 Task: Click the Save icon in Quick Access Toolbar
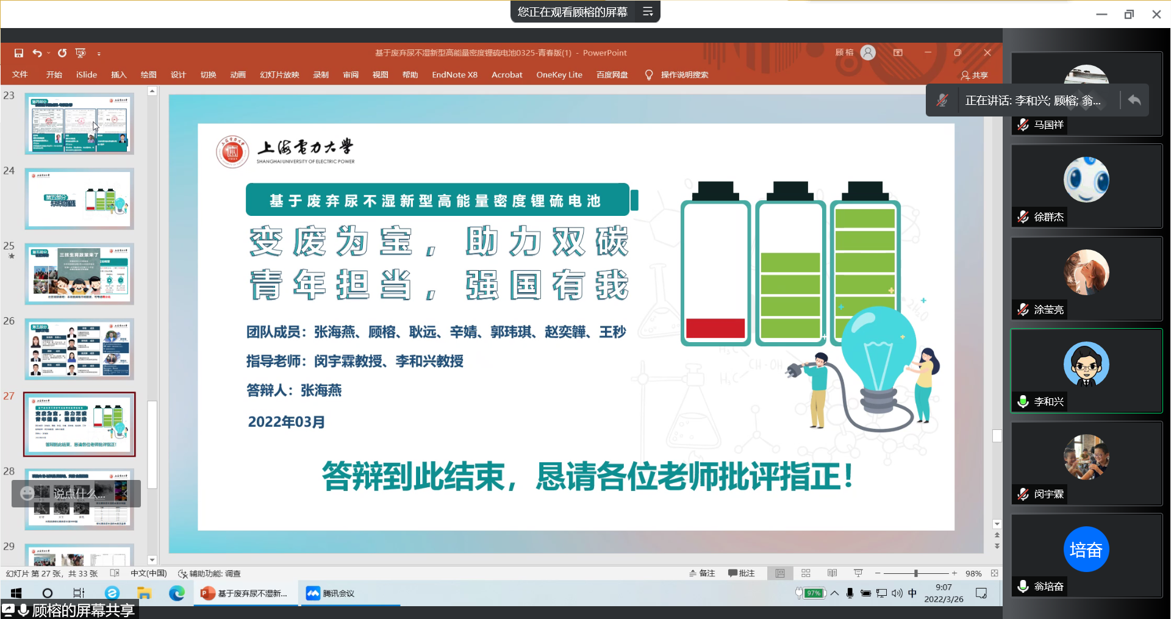click(x=18, y=52)
